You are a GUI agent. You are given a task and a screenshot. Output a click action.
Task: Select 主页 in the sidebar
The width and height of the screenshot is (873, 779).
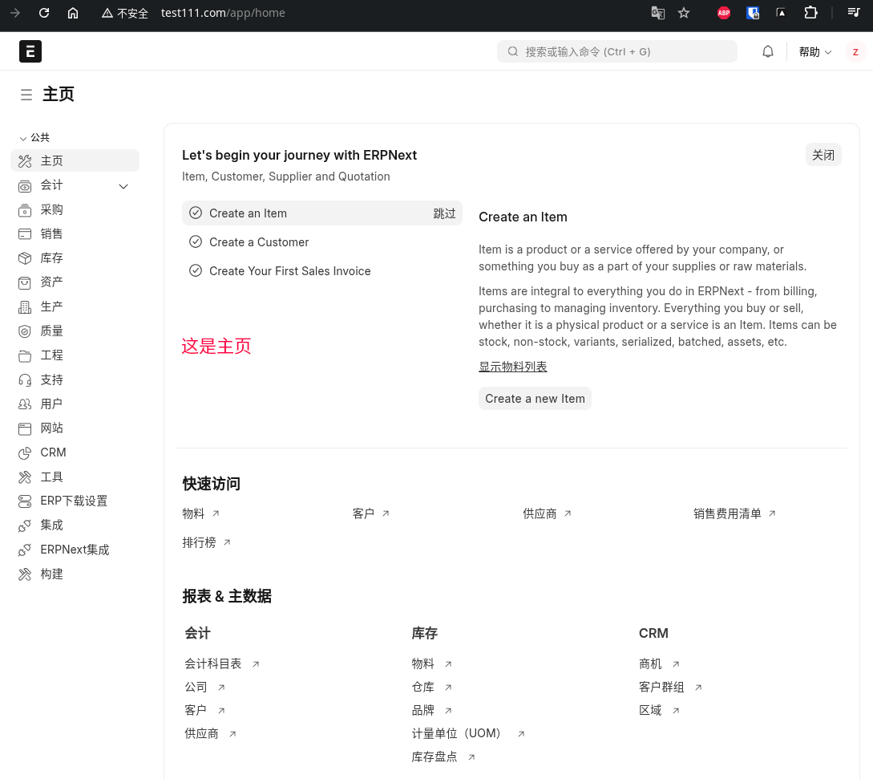coord(75,161)
